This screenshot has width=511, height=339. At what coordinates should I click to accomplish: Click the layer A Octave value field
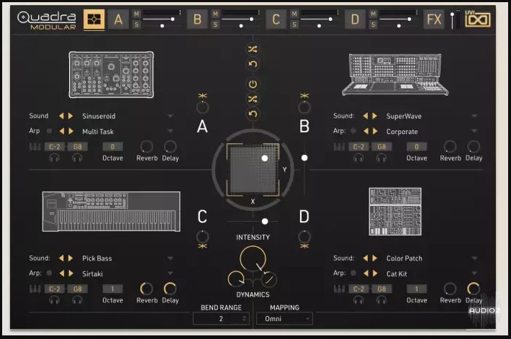coord(112,147)
